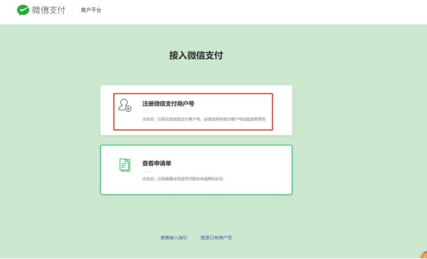Screen dimensions: 427x259
Task: Click the description text under 查看申请单
Action: (x=182, y=179)
